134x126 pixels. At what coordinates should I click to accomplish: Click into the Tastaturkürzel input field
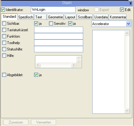click(58, 30)
